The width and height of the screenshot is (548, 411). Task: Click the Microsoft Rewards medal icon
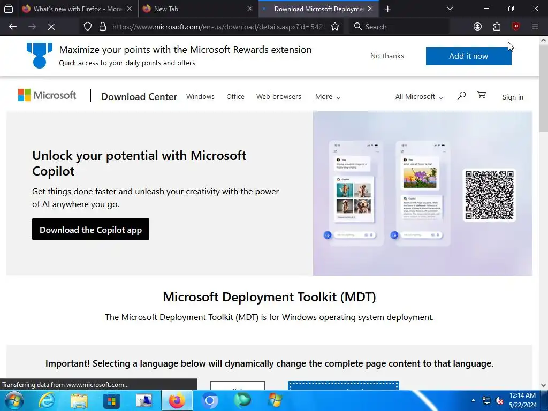point(40,55)
